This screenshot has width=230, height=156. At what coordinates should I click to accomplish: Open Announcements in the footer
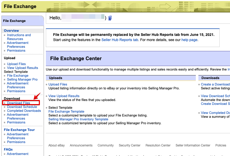[81, 145]
